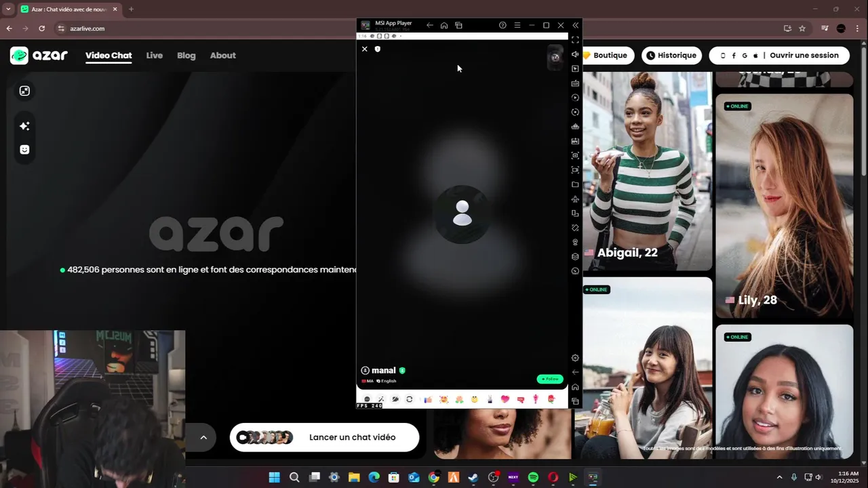Click the sidebar home icon at bottom

tap(576, 387)
